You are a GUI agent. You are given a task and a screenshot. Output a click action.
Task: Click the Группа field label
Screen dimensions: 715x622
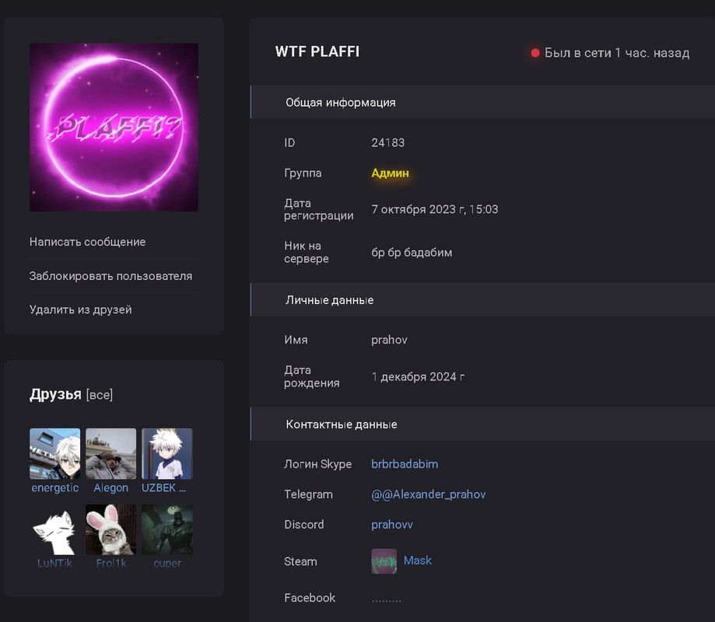[303, 173]
